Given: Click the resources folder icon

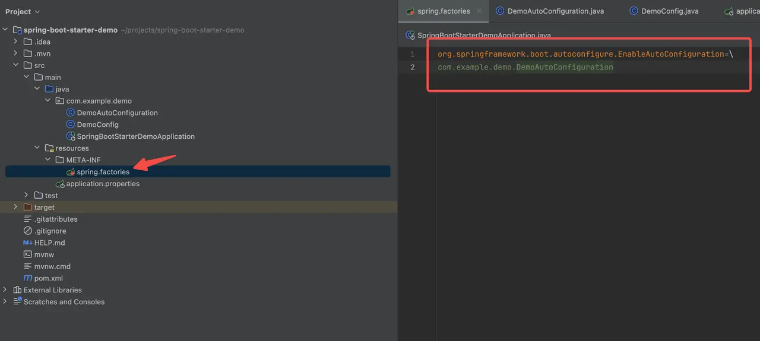Looking at the screenshot, I should [x=49, y=148].
